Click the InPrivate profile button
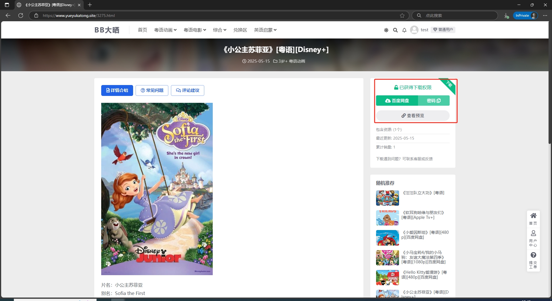Screen dimensions: 552x301 coord(526,16)
